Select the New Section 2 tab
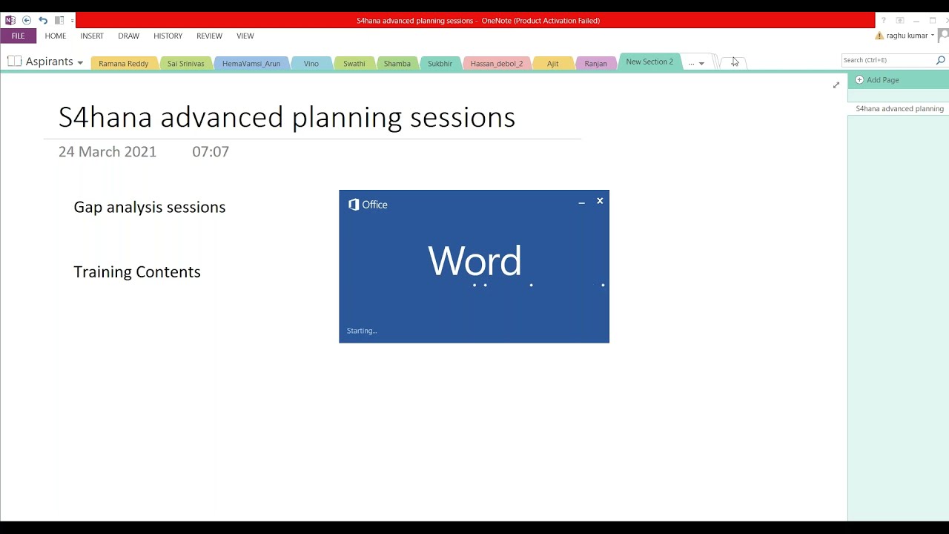Screen dimensions: 949x534 649,62
